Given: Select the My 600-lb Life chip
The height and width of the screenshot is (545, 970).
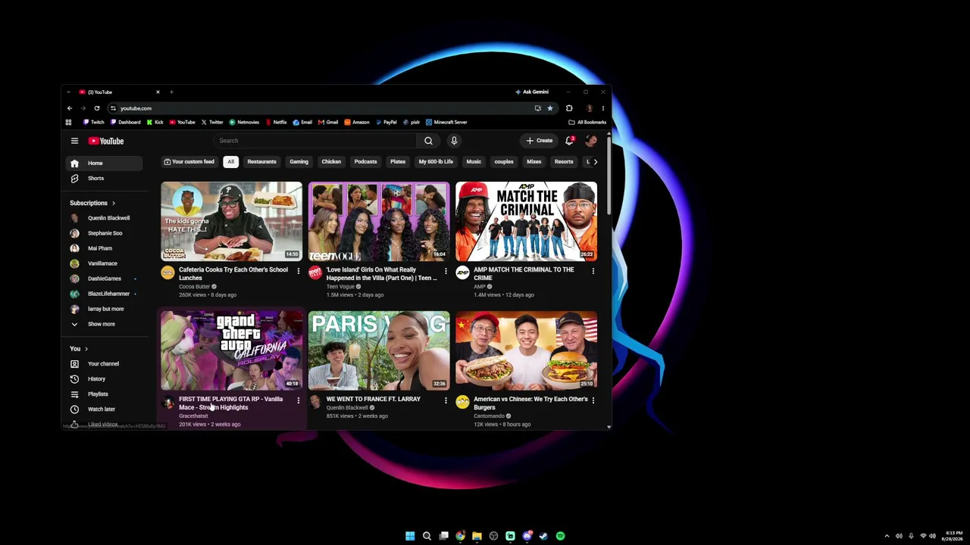Looking at the screenshot, I should pos(436,162).
